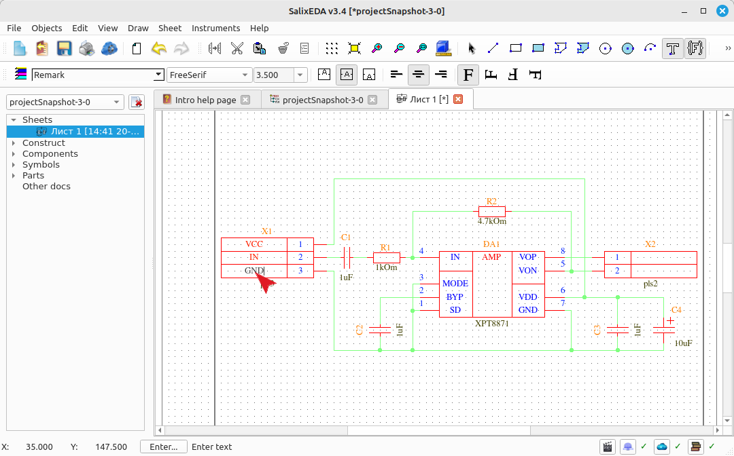Viewport: 734px width, 456px height.
Task: Expand the Parts tree node
Action: 14,176
